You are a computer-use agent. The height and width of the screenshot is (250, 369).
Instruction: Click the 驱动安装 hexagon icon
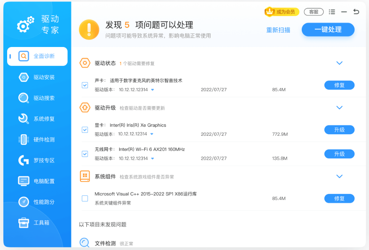point(24,77)
